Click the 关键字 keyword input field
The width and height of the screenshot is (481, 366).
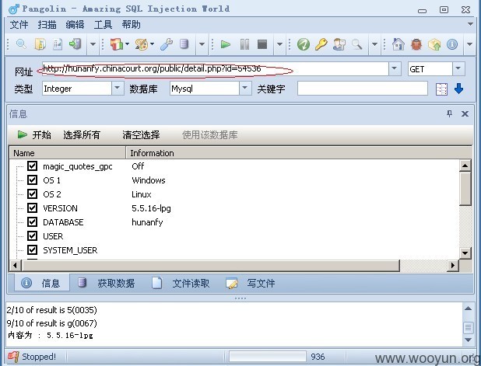pos(362,89)
